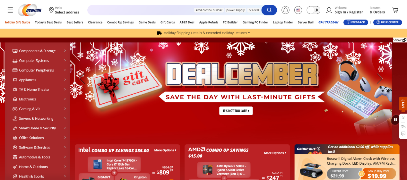The height and width of the screenshot is (180, 407).
Task: Pause the banner carousel
Action: click(x=395, y=119)
